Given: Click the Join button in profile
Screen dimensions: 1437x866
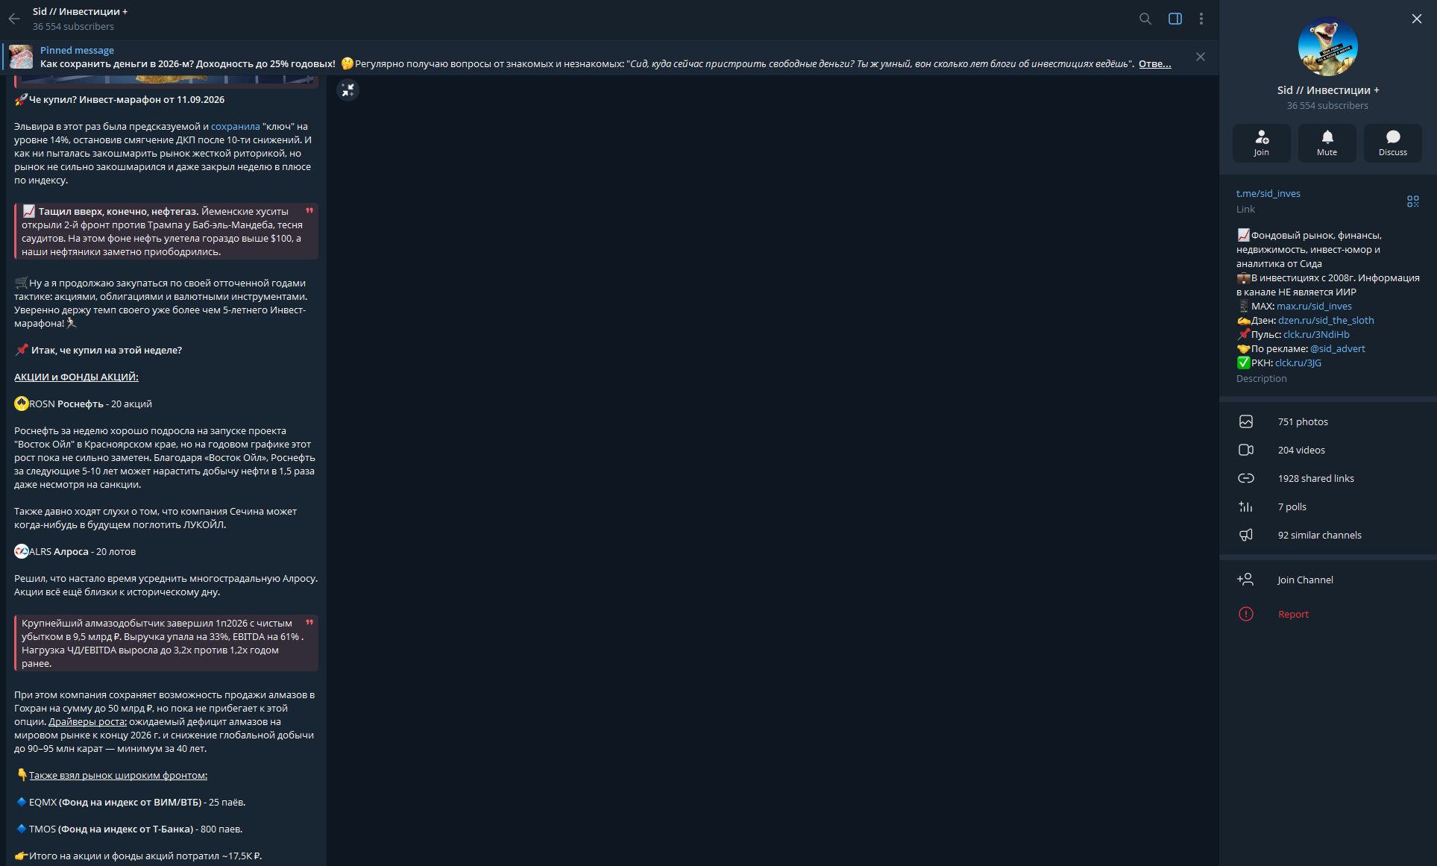Looking at the screenshot, I should [x=1261, y=142].
